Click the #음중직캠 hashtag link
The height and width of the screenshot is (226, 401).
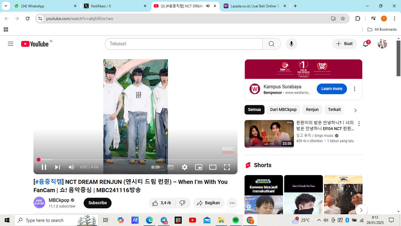point(49,182)
